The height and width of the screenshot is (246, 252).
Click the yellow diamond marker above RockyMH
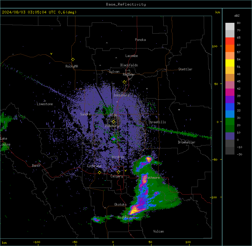(73, 60)
